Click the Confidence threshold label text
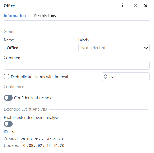 click(x=33, y=98)
